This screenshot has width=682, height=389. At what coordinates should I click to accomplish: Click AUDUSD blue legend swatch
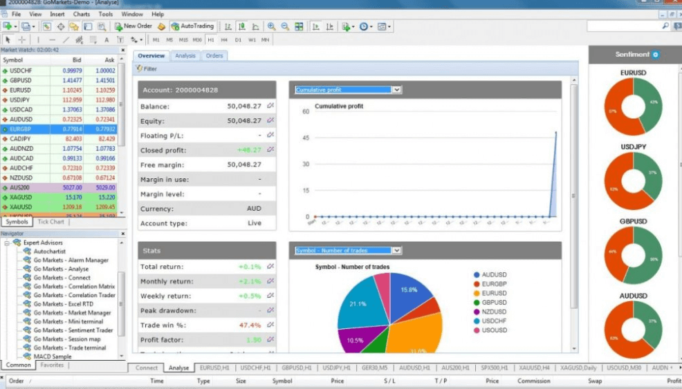click(x=477, y=275)
